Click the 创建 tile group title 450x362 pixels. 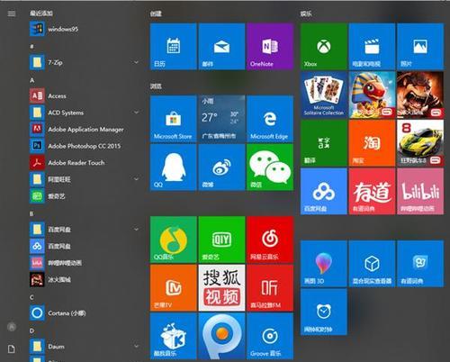(156, 14)
